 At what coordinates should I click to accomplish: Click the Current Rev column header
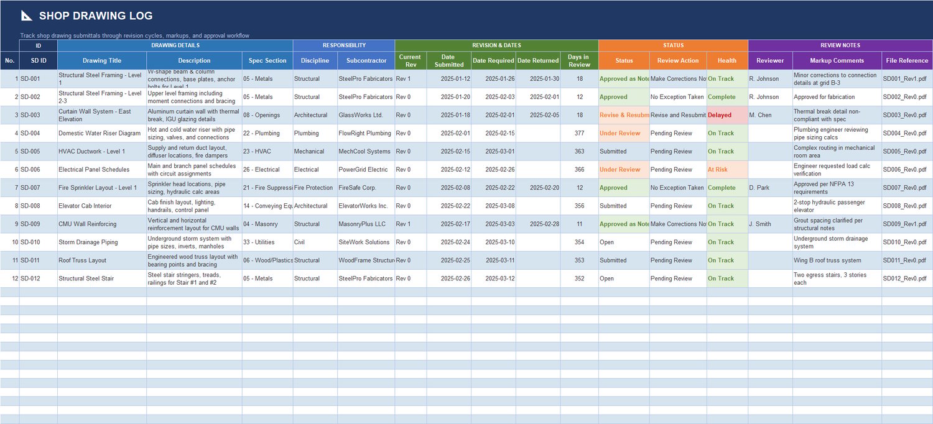pyautogui.click(x=411, y=60)
